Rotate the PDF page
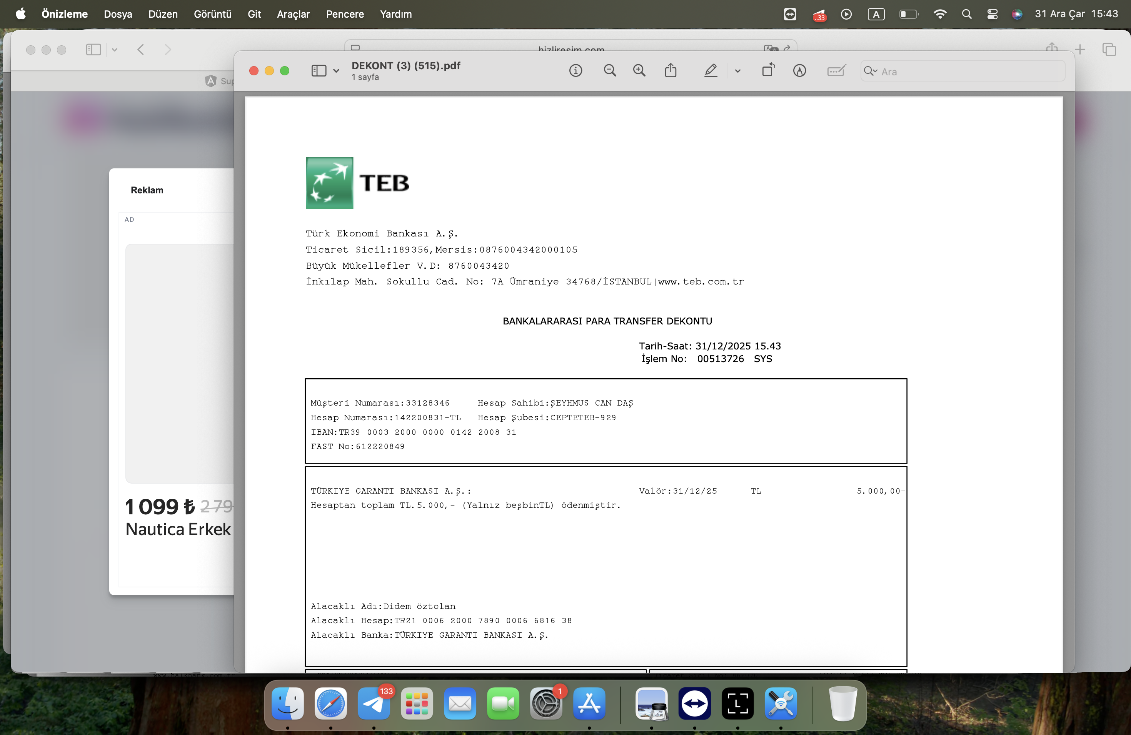This screenshot has height=735, width=1131. coord(768,70)
